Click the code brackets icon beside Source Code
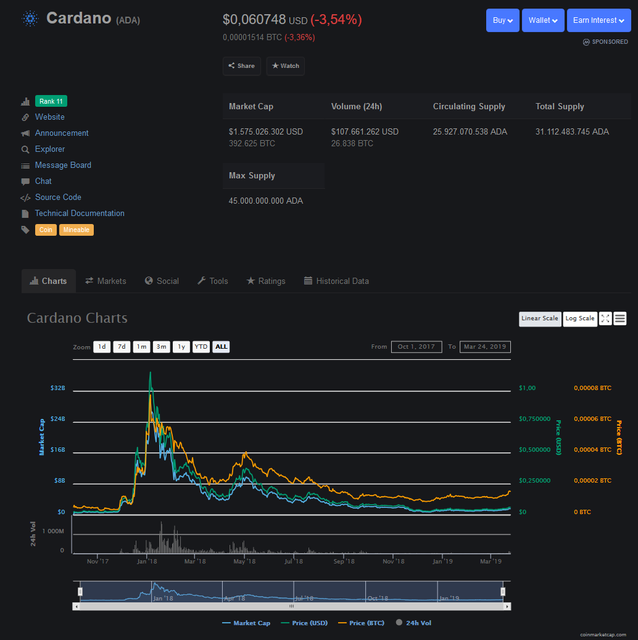Screen dimensions: 638x640 (x=25, y=198)
